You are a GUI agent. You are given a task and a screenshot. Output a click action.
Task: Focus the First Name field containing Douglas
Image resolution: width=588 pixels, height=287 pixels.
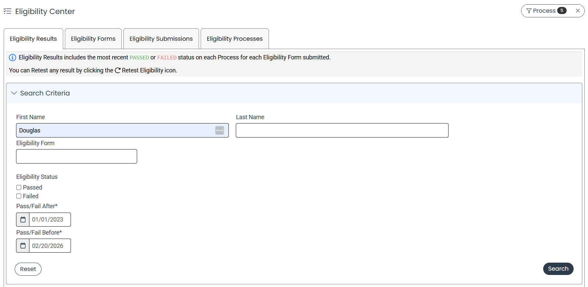(122, 130)
